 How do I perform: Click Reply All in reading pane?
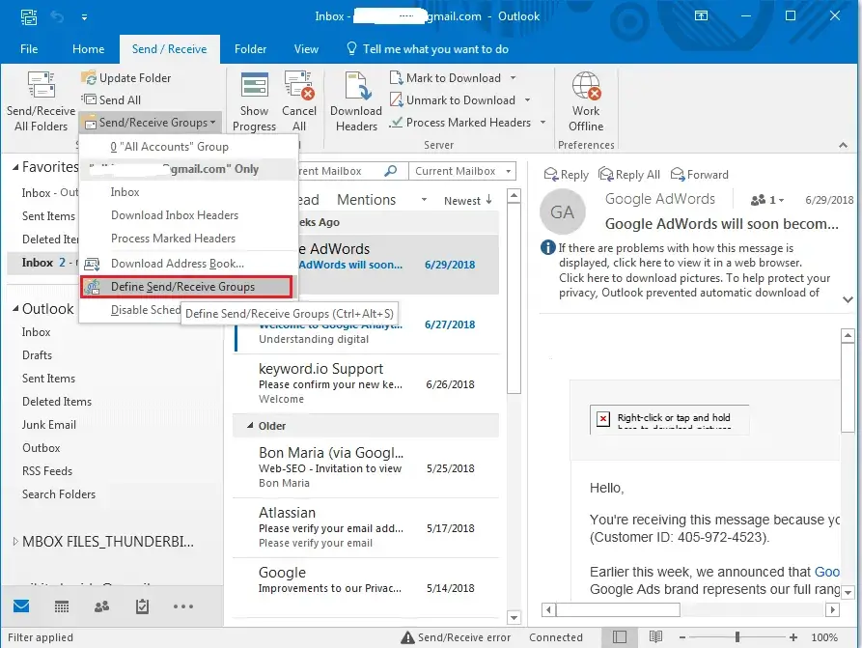coord(629,175)
